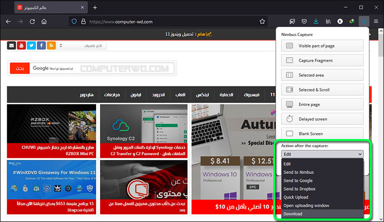
Task: Click the Nimbus Capture extension icon
Action: pyautogui.click(x=364, y=22)
